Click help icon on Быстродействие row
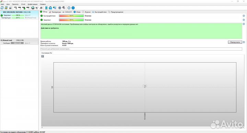Image resolution: width=247 pixels, height=133 pixels. tap(244, 16)
